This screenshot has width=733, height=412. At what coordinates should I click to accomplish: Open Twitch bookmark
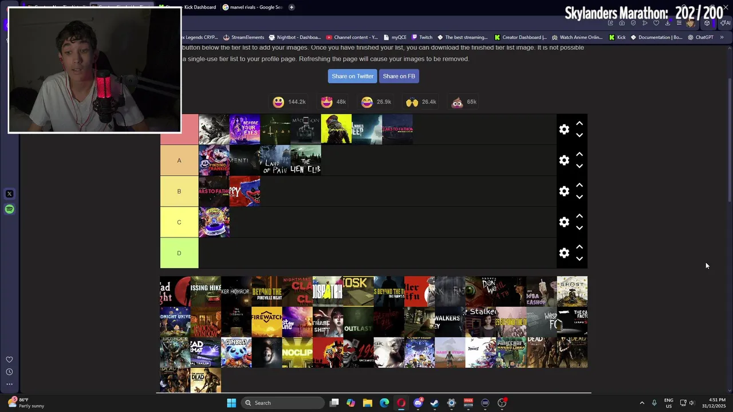pos(421,37)
